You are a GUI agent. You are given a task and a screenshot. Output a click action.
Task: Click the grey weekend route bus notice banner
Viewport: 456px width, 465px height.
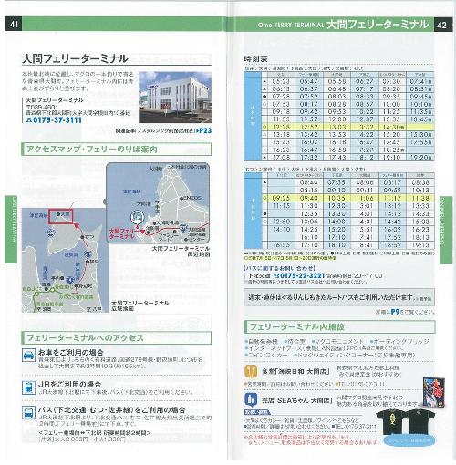(339, 298)
